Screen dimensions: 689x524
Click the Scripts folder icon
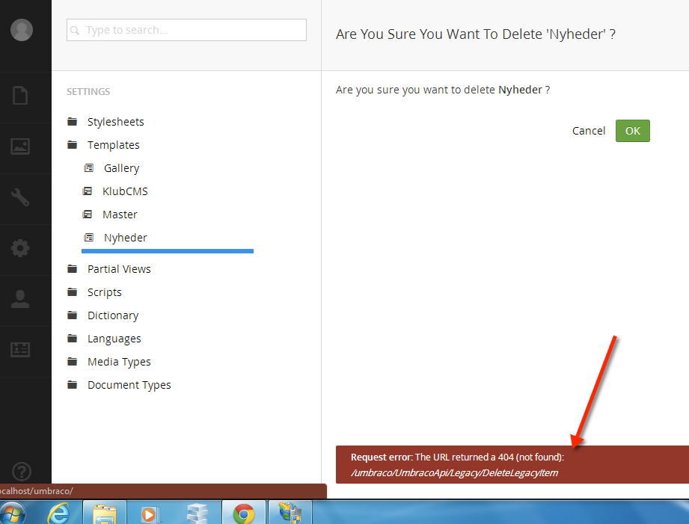coord(72,292)
